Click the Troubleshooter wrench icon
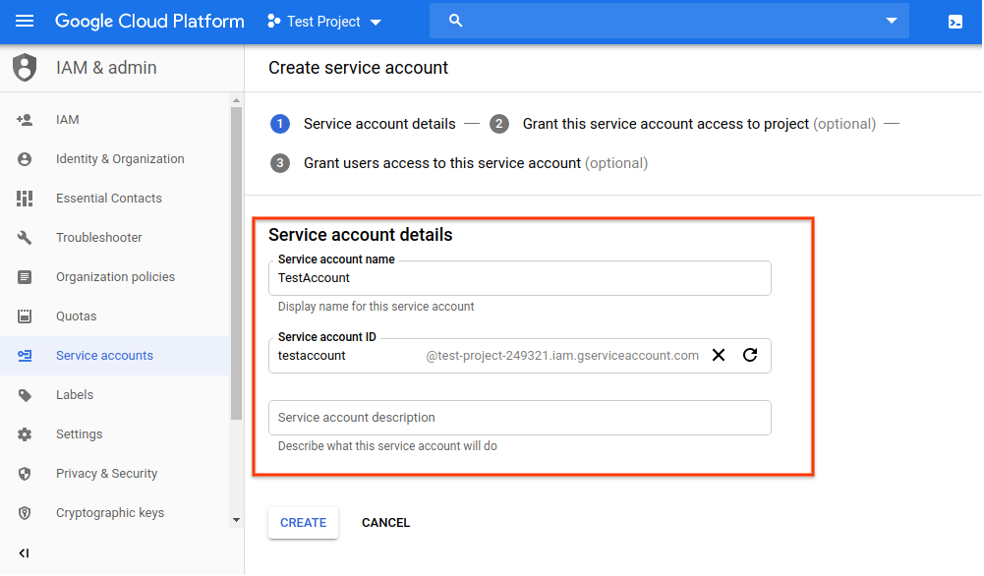The width and height of the screenshot is (984, 576). point(25,238)
